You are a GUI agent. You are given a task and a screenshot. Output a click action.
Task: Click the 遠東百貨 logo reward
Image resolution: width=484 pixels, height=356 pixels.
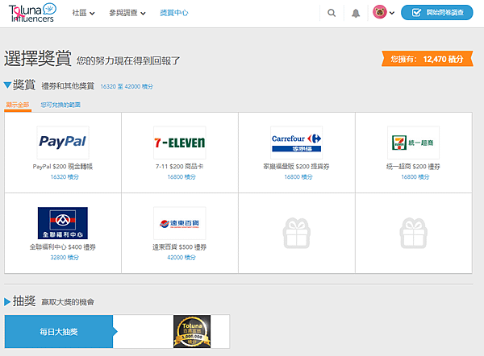[x=180, y=223]
